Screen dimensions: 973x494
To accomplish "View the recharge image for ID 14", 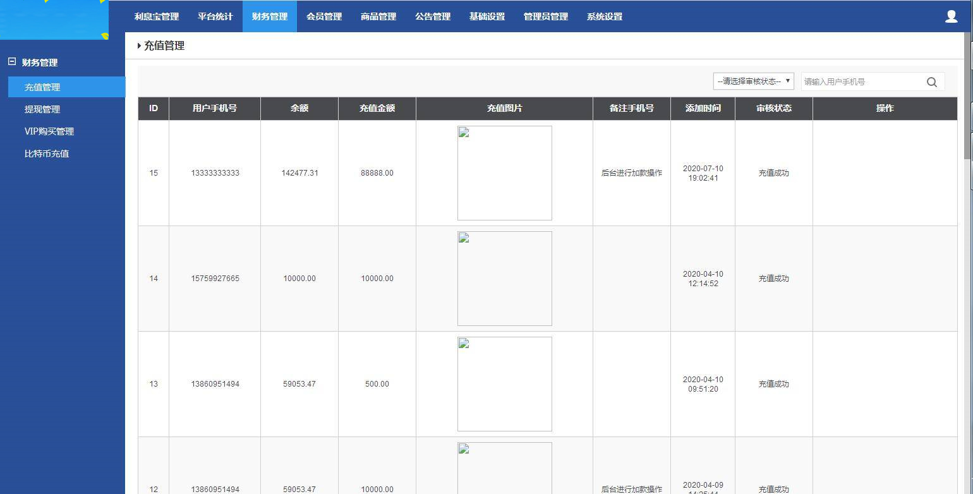I will (x=504, y=278).
